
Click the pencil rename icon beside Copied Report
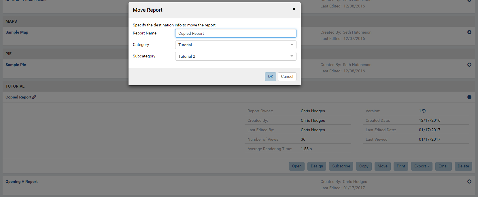tap(34, 97)
